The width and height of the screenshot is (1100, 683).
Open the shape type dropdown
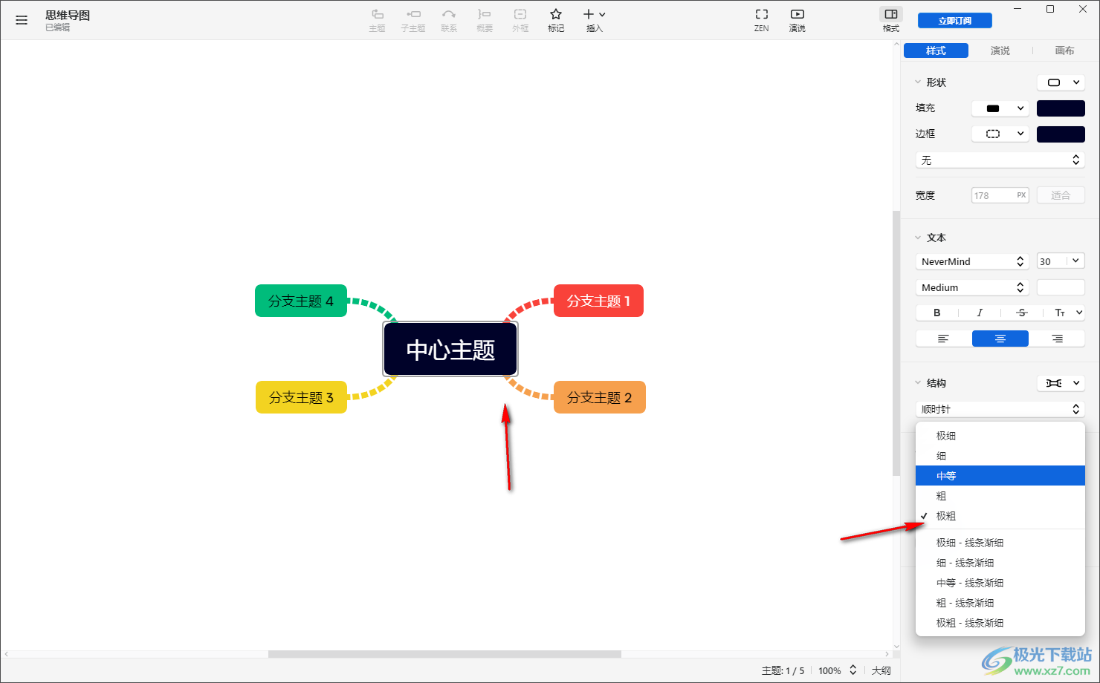1061,82
